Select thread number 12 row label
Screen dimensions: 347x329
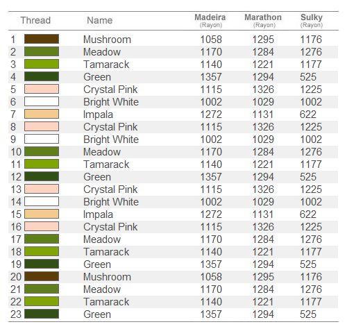tap(16, 177)
